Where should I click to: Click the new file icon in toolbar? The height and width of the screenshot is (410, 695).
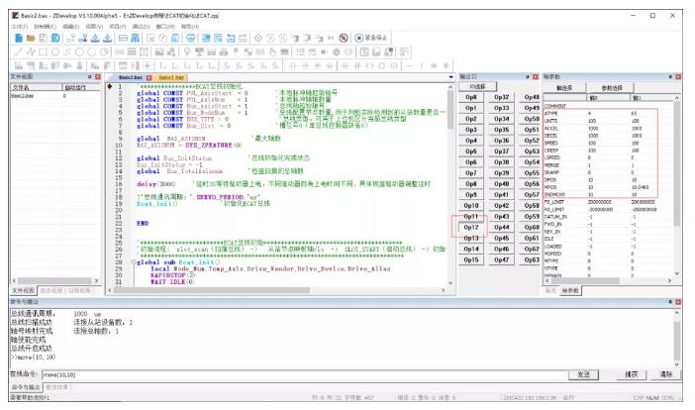(x=19, y=38)
